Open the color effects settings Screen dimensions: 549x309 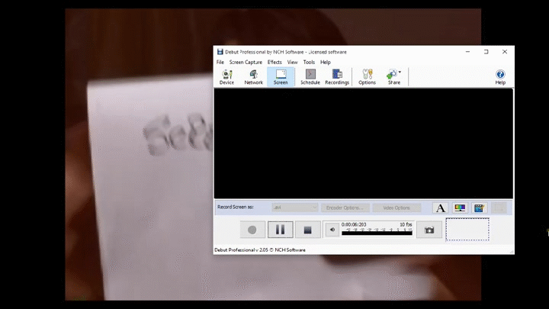[x=460, y=208]
